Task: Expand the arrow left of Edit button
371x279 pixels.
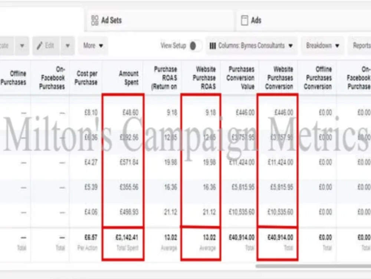Action: [22, 45]
